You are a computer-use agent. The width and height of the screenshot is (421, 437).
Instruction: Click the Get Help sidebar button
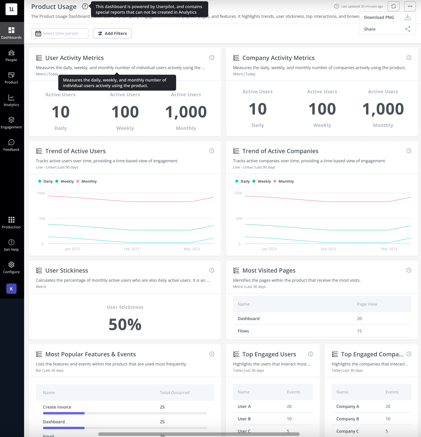(x=12, y=245)
